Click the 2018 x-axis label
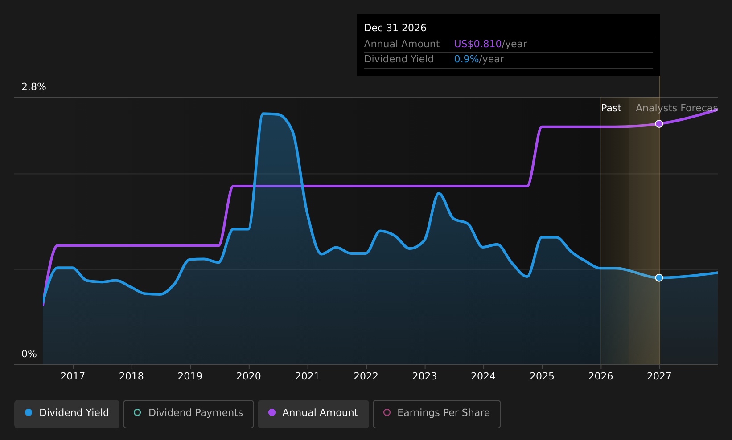This screenshot has width=732, height=440. pyautogui.click(x=132, y=376)
